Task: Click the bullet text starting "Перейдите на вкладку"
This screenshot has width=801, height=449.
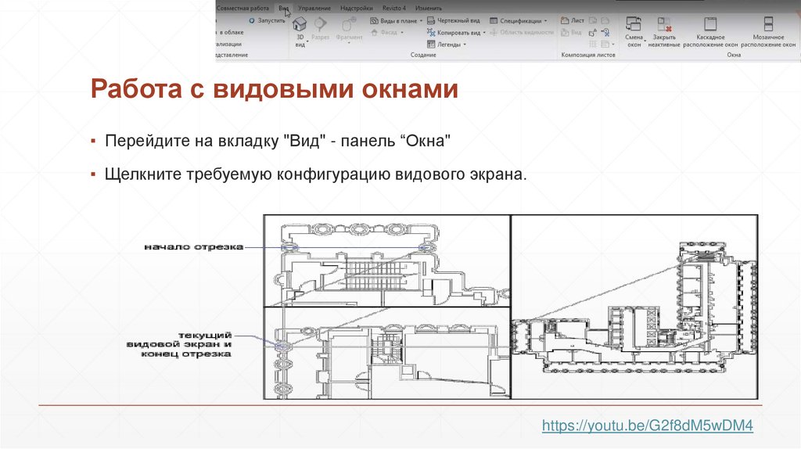Action: pyautogui.click(x=278, y=141)
